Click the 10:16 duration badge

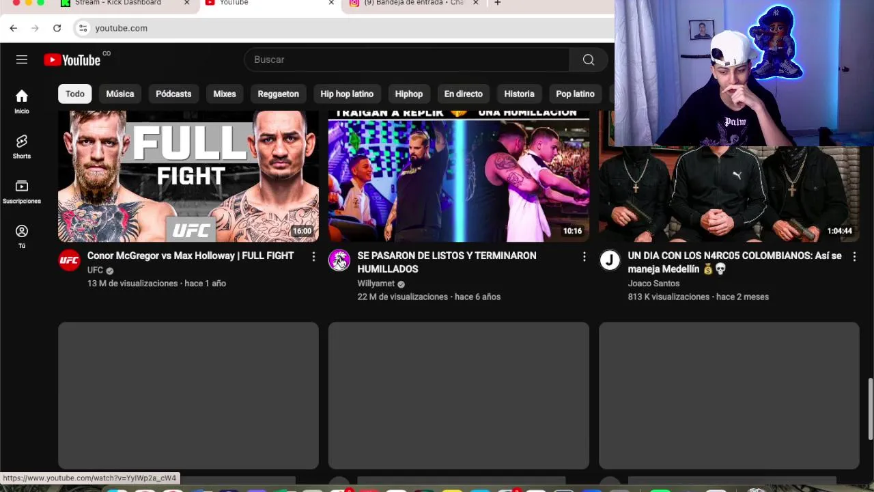tap(572, 231)
